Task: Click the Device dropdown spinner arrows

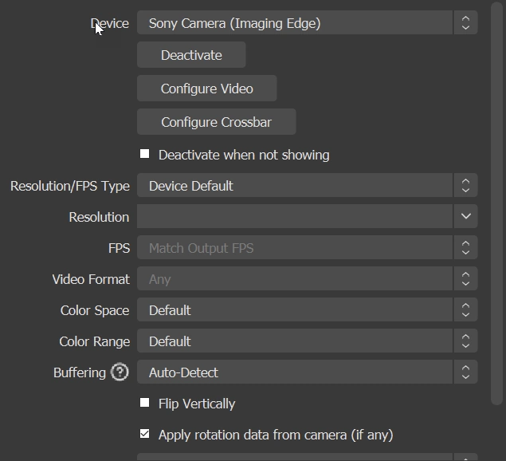Action: [x=465, y=23]
